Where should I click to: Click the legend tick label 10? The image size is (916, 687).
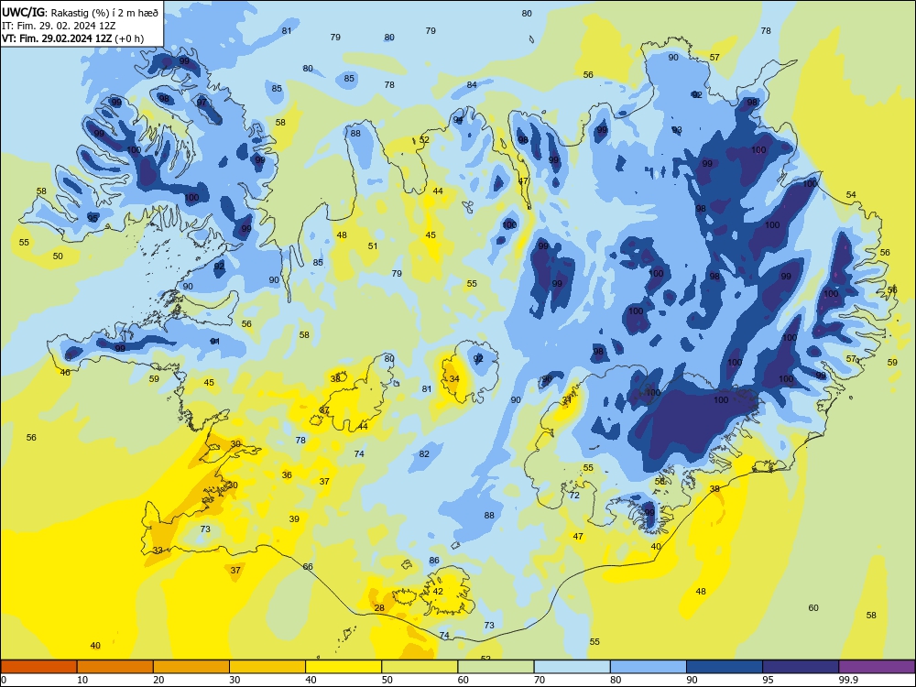(82, 680)
